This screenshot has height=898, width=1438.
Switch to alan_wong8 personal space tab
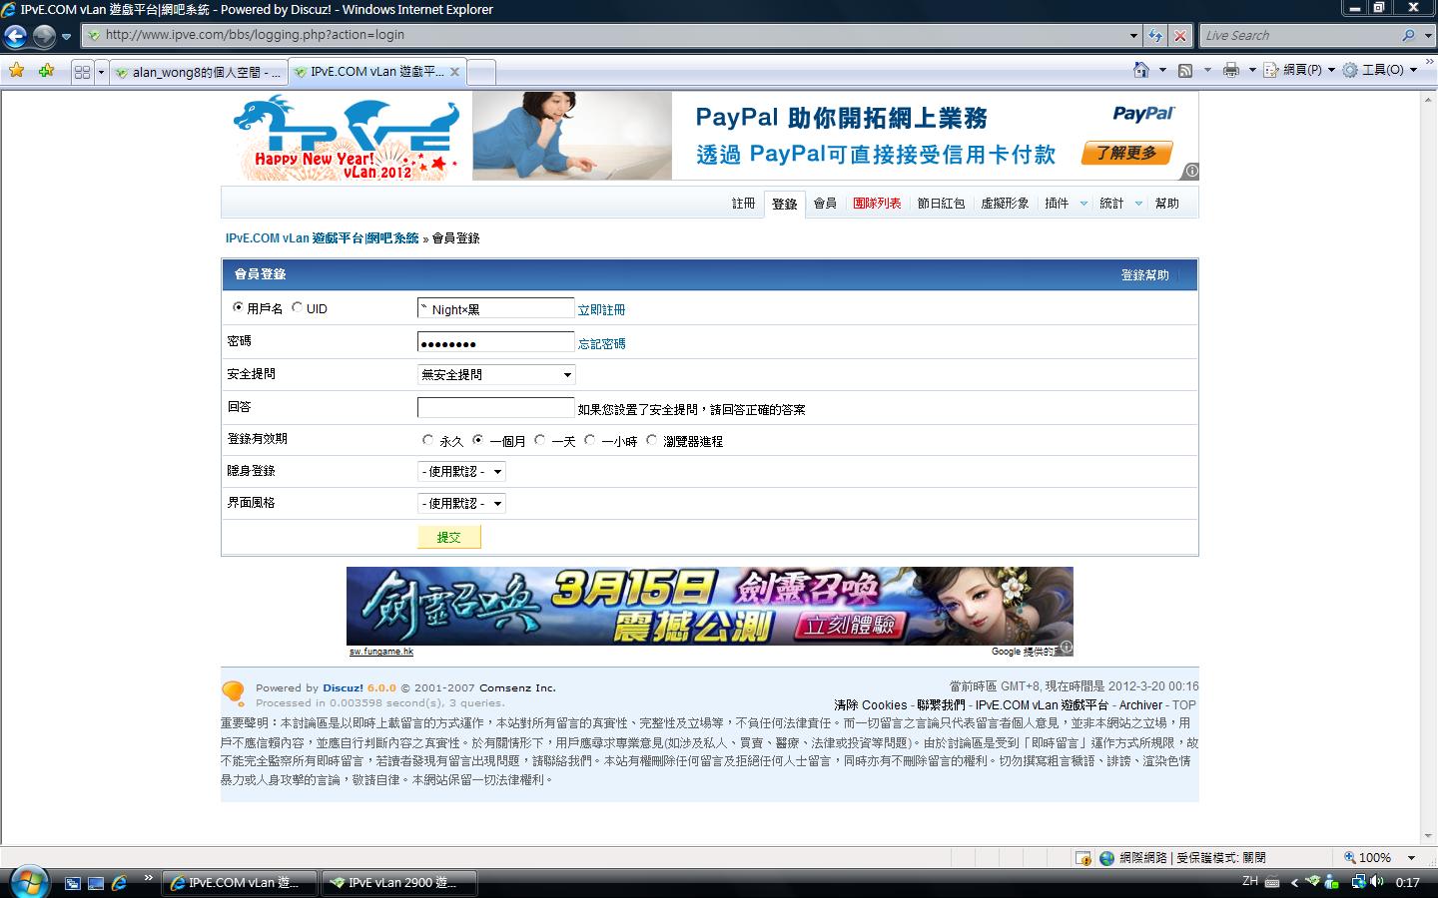click(x=198, y=72)
